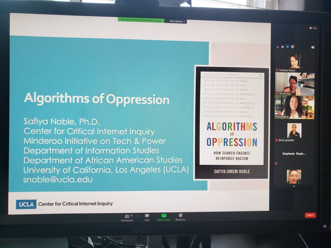Image resolution: width=331 pixels, height=248 pixels.
Task: Click the side-by-side layout icon in video panel
Action: [313, 47]
